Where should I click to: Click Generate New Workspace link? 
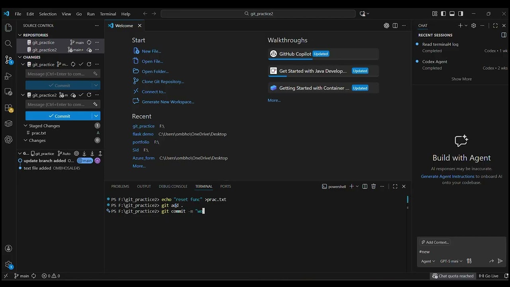(168, 102)
